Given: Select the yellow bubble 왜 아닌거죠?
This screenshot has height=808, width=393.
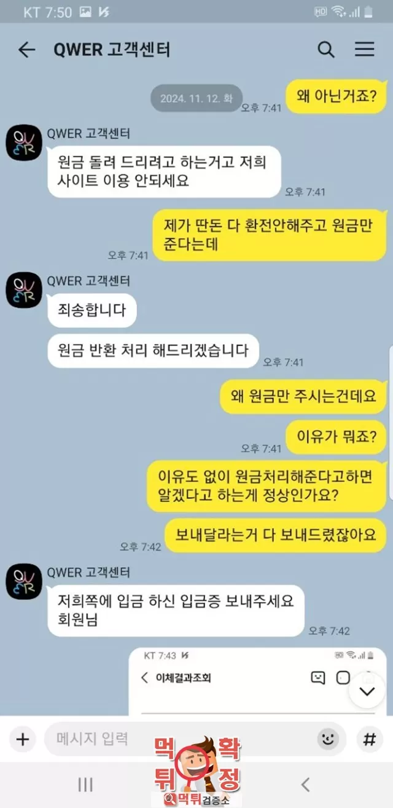Looking at the screenshot, I should 337,96.
